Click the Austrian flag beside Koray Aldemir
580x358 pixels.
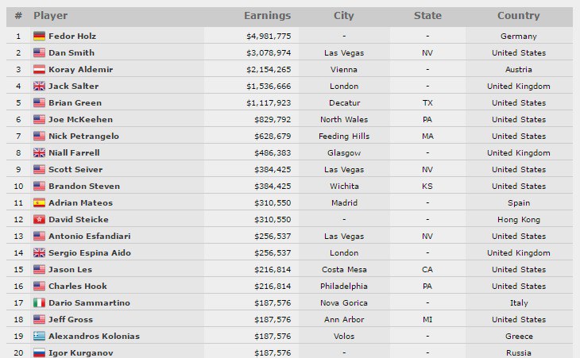pos(39,69)
